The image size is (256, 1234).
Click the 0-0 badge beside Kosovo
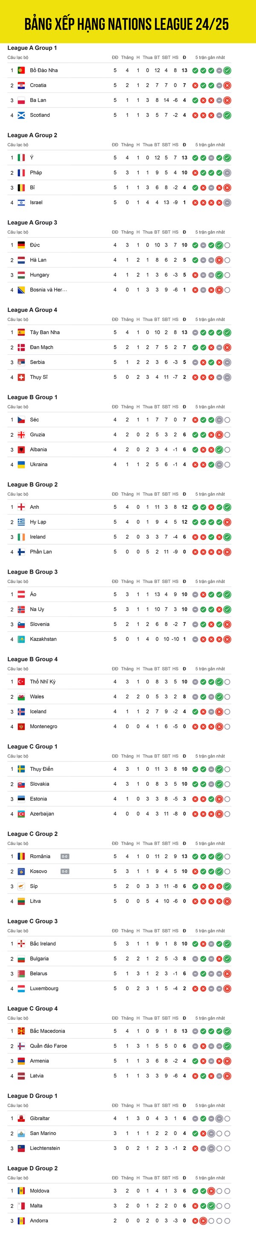[x=65, y=872]
